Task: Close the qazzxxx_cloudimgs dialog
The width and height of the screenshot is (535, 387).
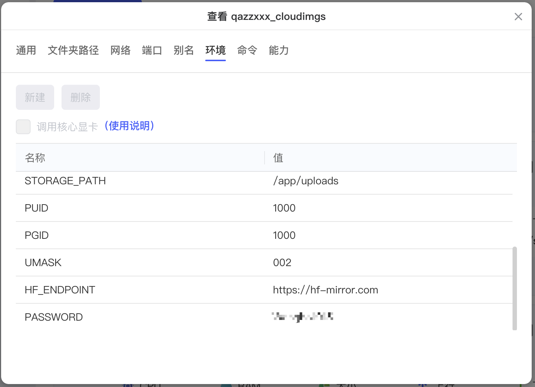Action: pos(518,17)
